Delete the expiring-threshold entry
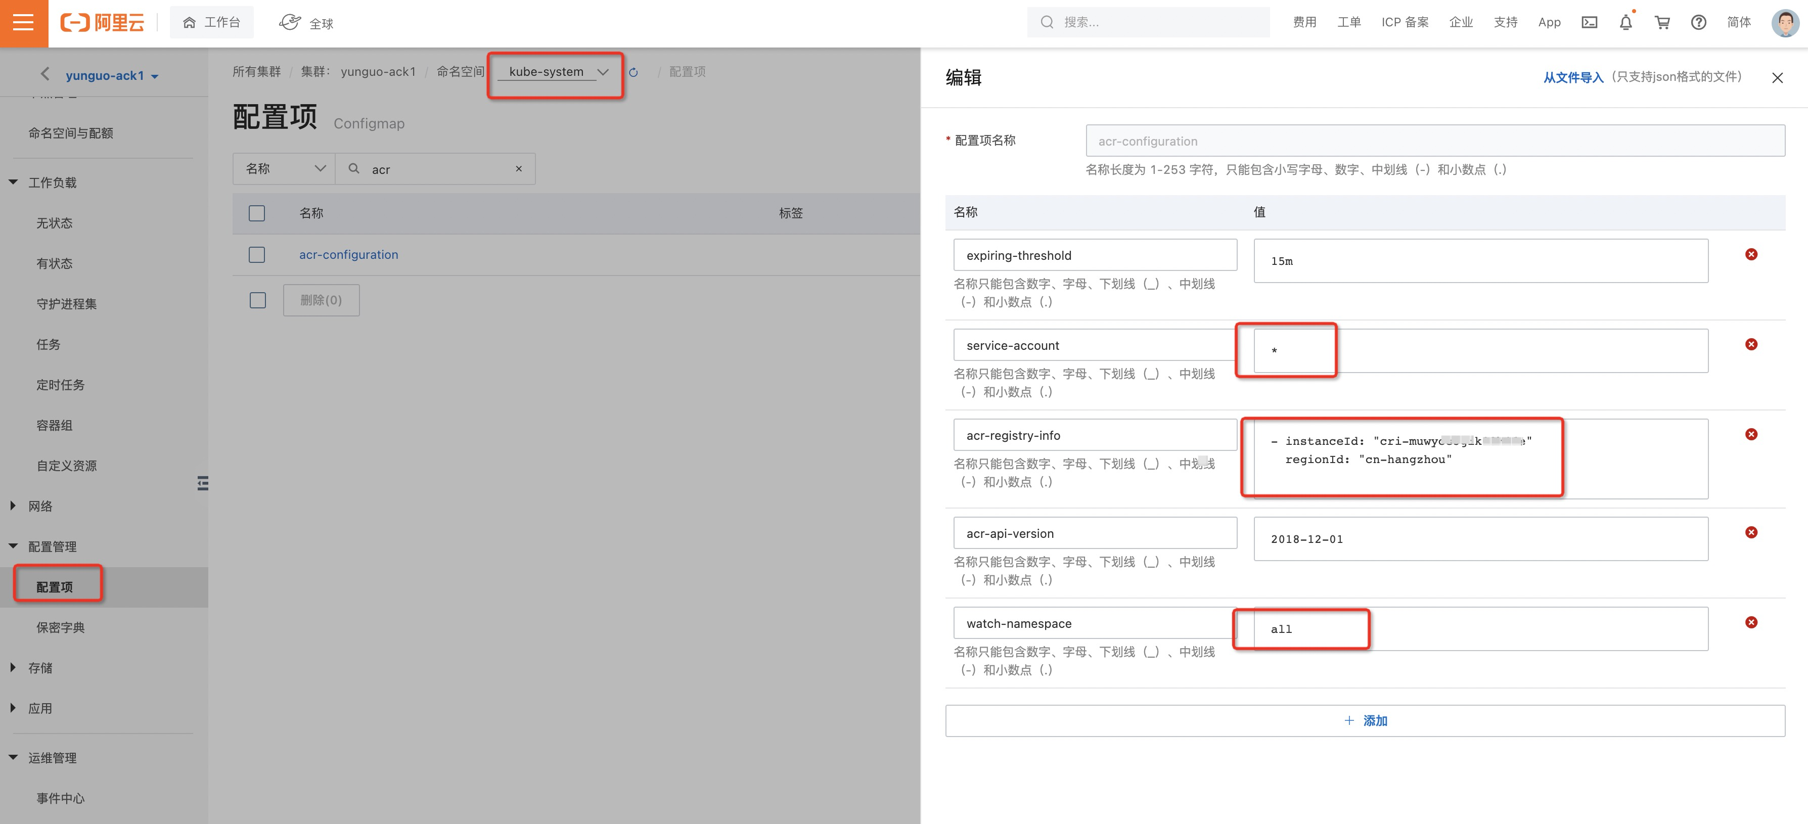 (x=1751, y=254)
